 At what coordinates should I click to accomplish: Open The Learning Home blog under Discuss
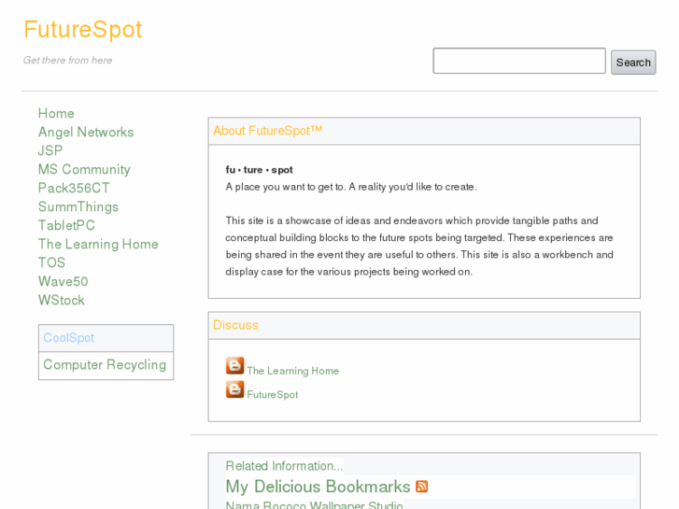click(x=292, y=372)
